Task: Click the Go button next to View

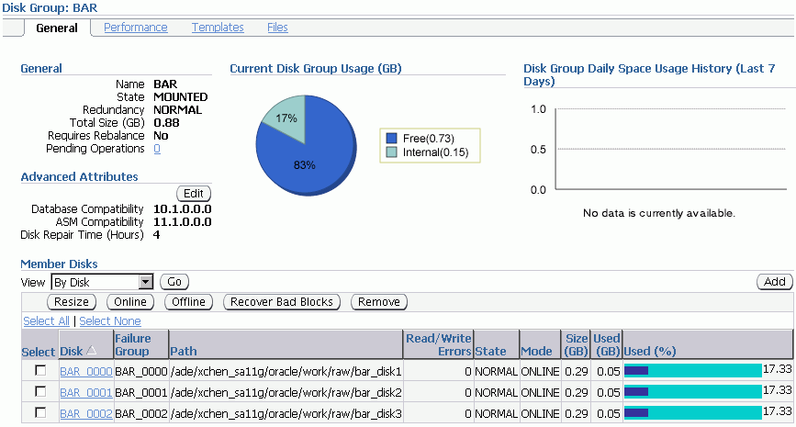Action: coord(174,282)
